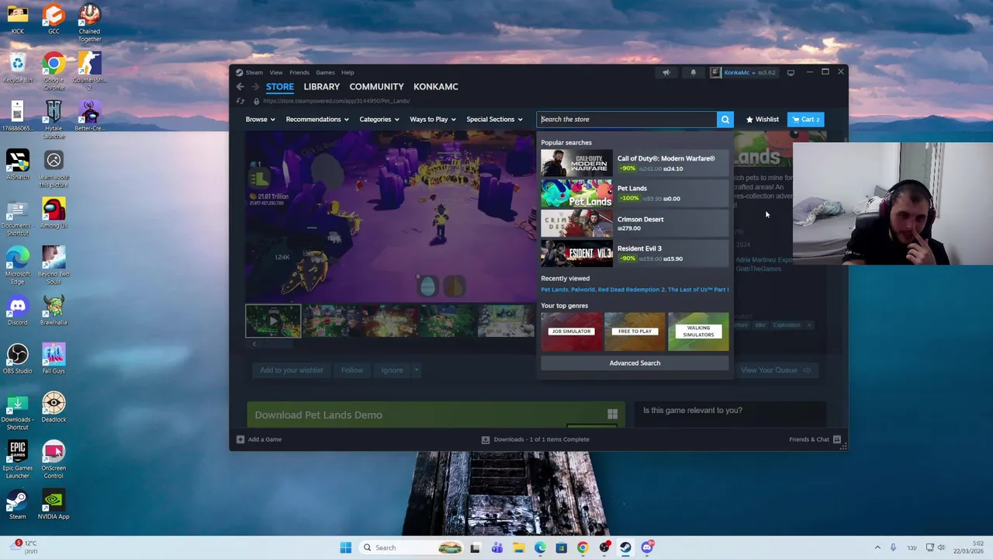Viewport: 993px width, 559px height.
Task: Open Steam announcements megaphone icon
Action: 666,73
